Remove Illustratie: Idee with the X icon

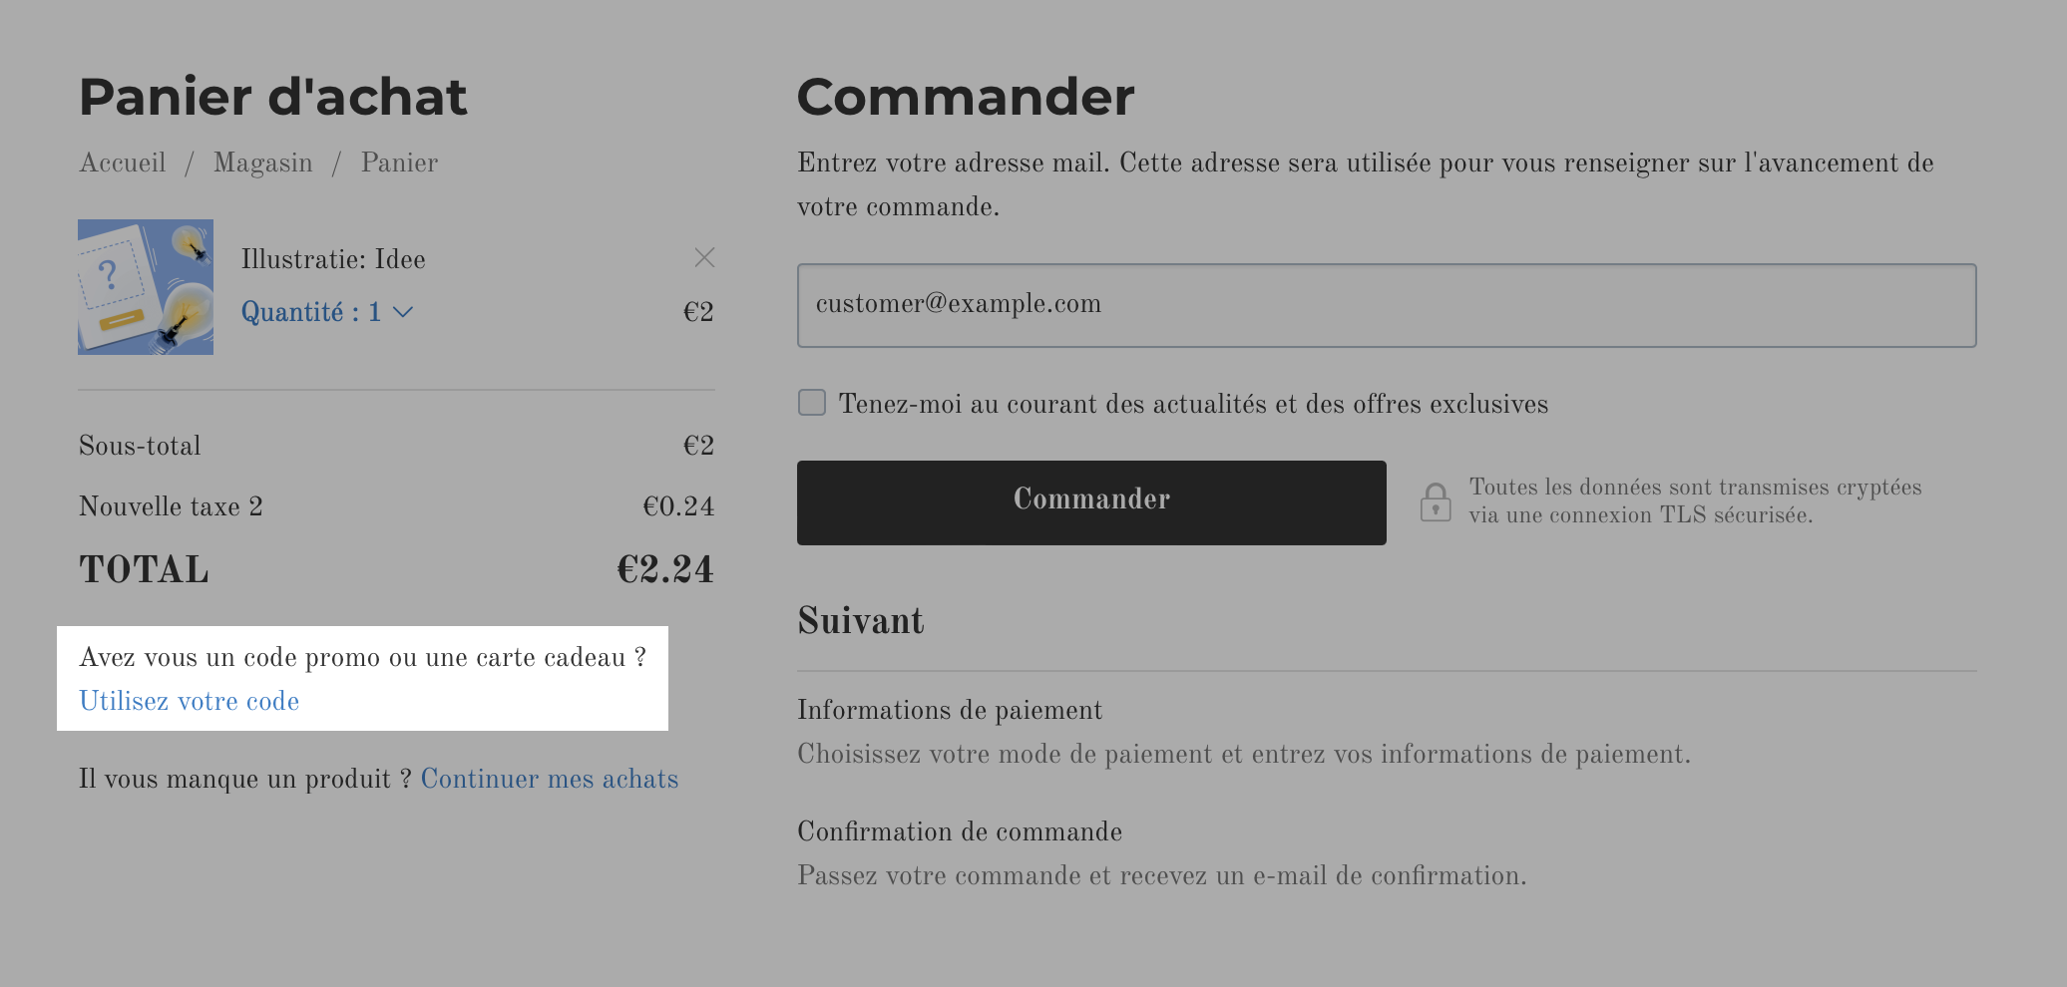[x=704, y=258]
